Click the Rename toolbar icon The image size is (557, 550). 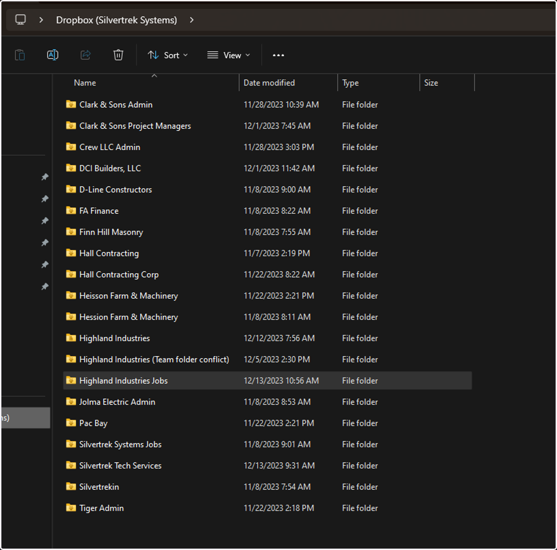click(x=52, y=55)
